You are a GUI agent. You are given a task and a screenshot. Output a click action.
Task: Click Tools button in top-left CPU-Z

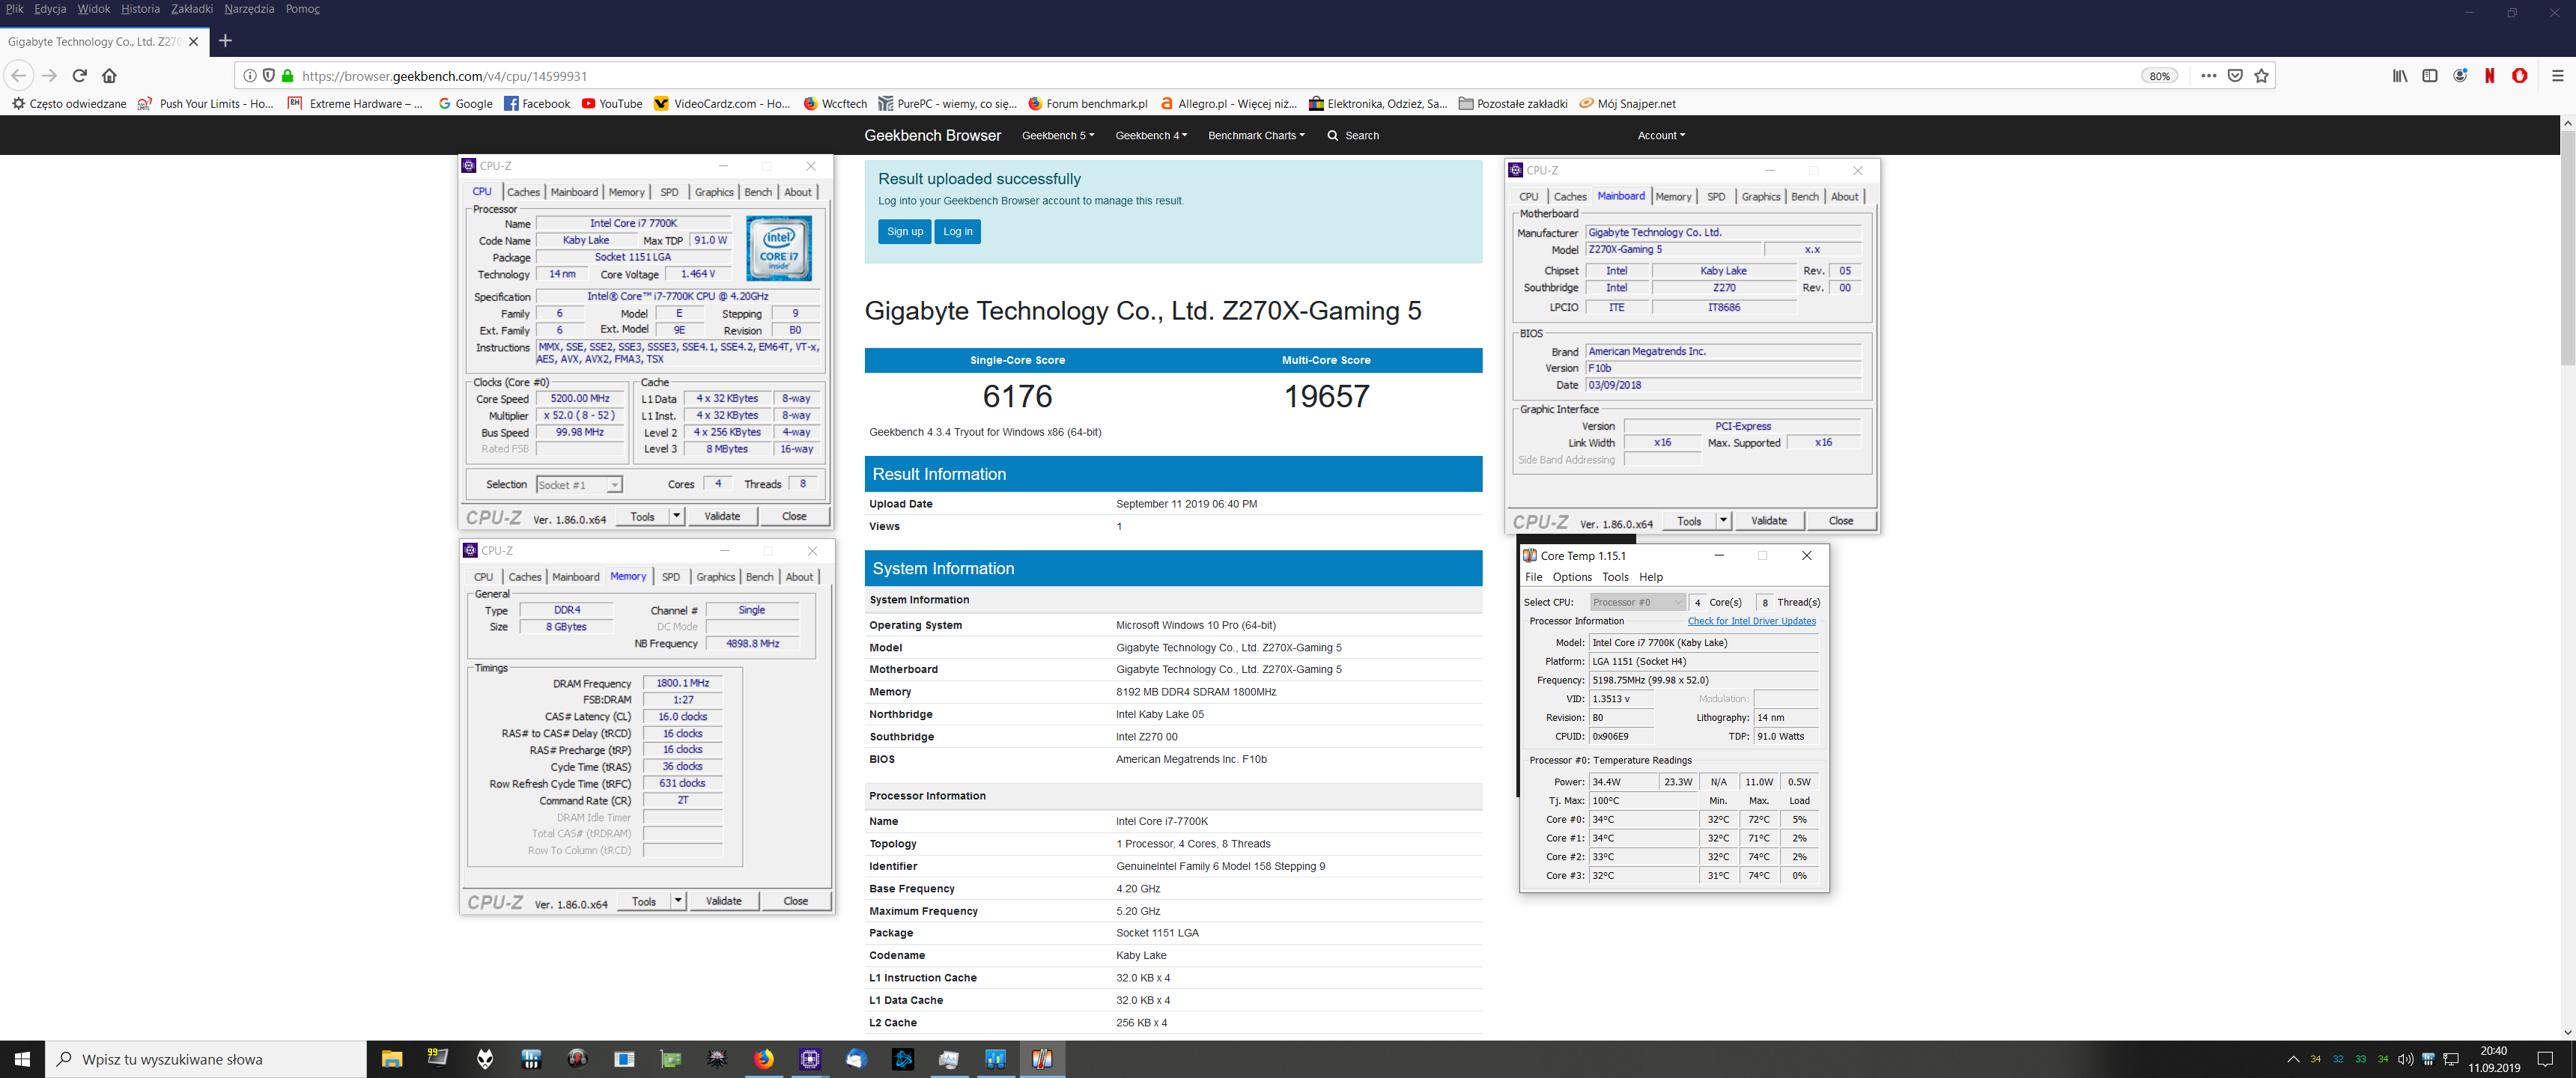tap(643, 517)
